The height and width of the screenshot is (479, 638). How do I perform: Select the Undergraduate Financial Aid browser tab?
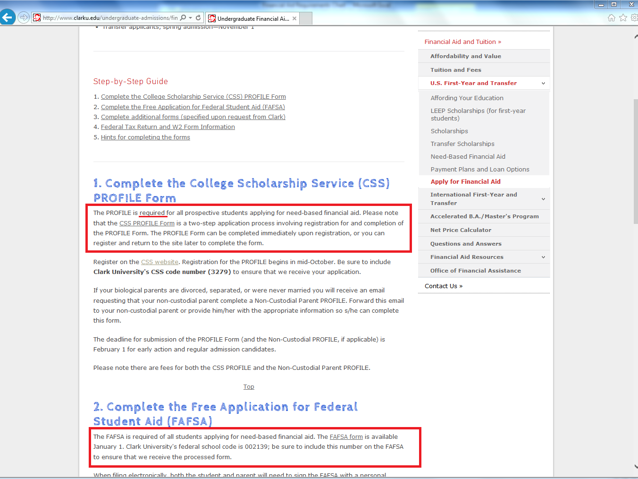252,18
